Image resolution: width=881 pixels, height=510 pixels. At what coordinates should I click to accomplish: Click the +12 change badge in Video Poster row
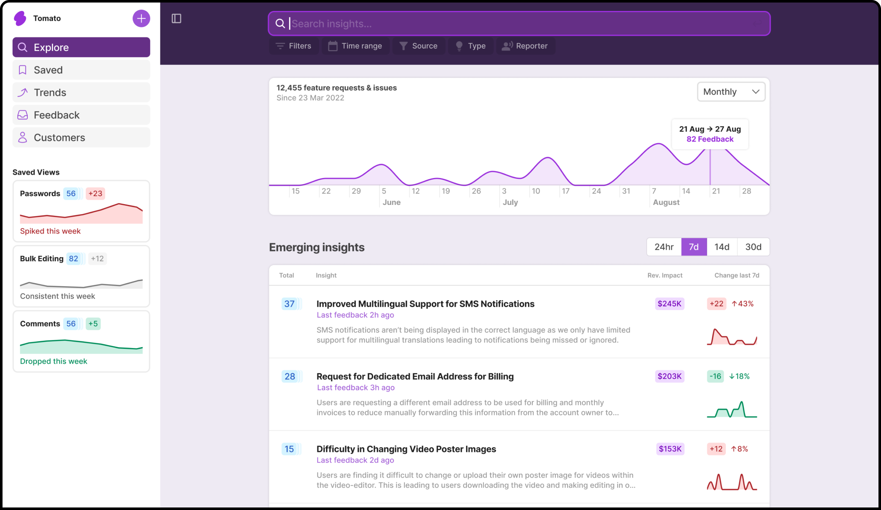(x=716, y=449)
